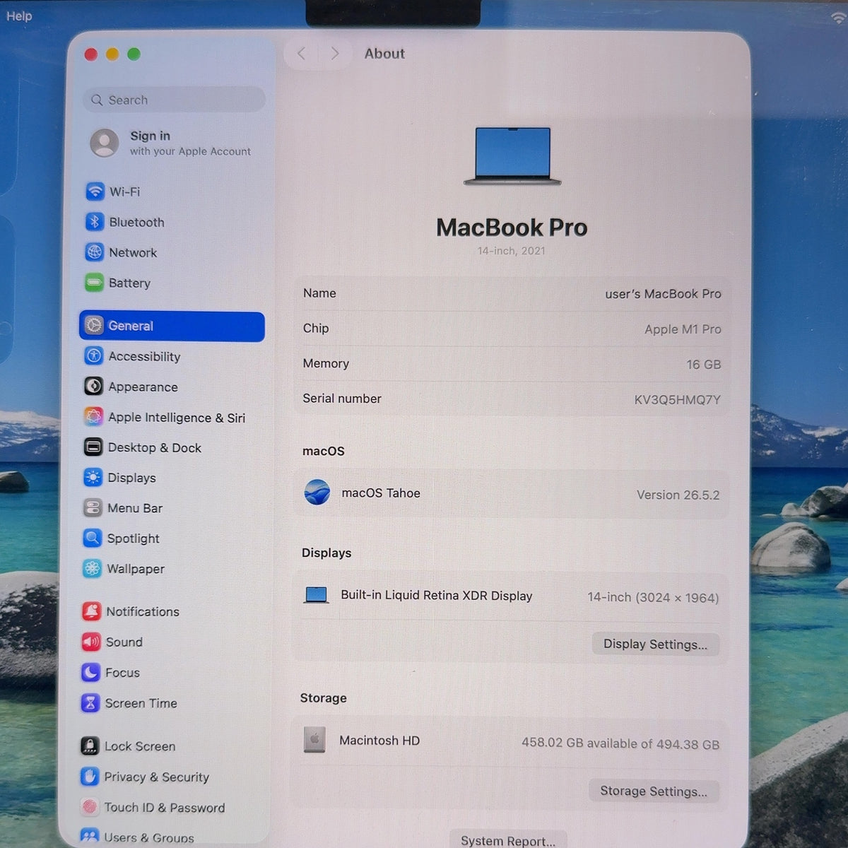Click the macOS Tahoe icon
Viewport: 848px width, 848px height.
click(x=317, y=492)
